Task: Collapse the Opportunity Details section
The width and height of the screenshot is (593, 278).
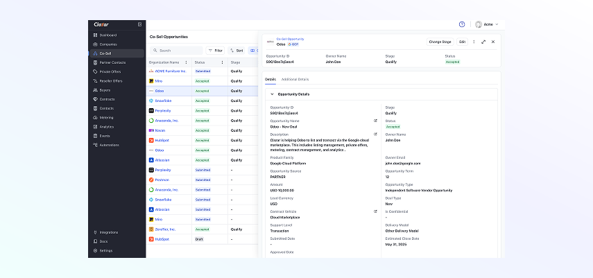Action: coord(272,94)
